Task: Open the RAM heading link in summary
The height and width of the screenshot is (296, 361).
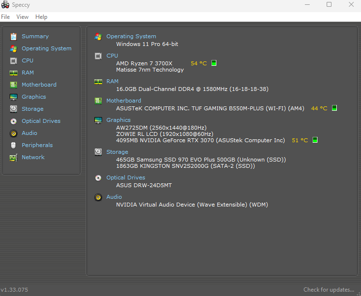Action: coord(112,81)
